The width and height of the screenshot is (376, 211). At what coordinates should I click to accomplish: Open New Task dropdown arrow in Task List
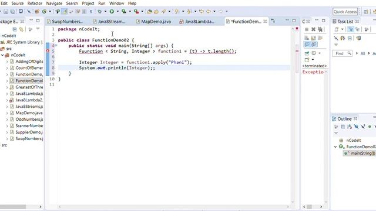click(342, 29)
